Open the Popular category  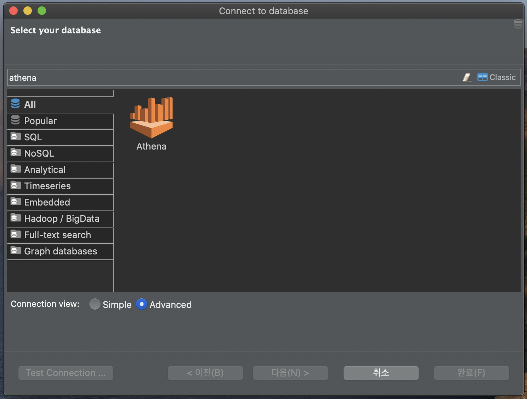click(x=61, y=121)
